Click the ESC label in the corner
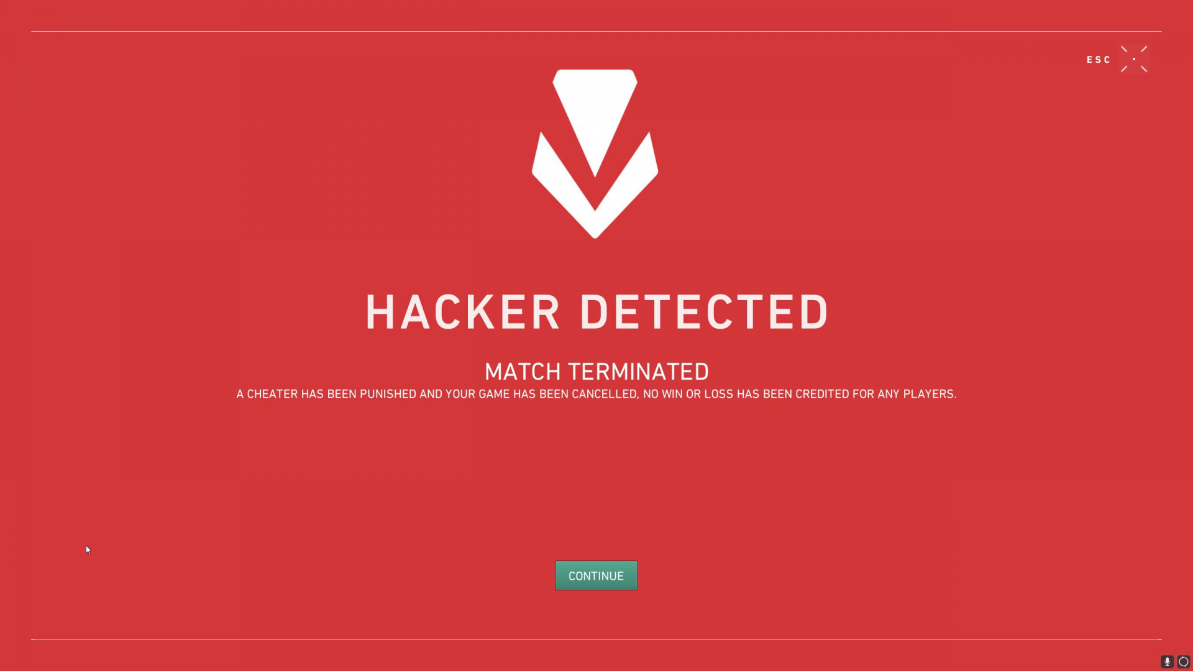Screen dimensions: 1193x671 1098,60
